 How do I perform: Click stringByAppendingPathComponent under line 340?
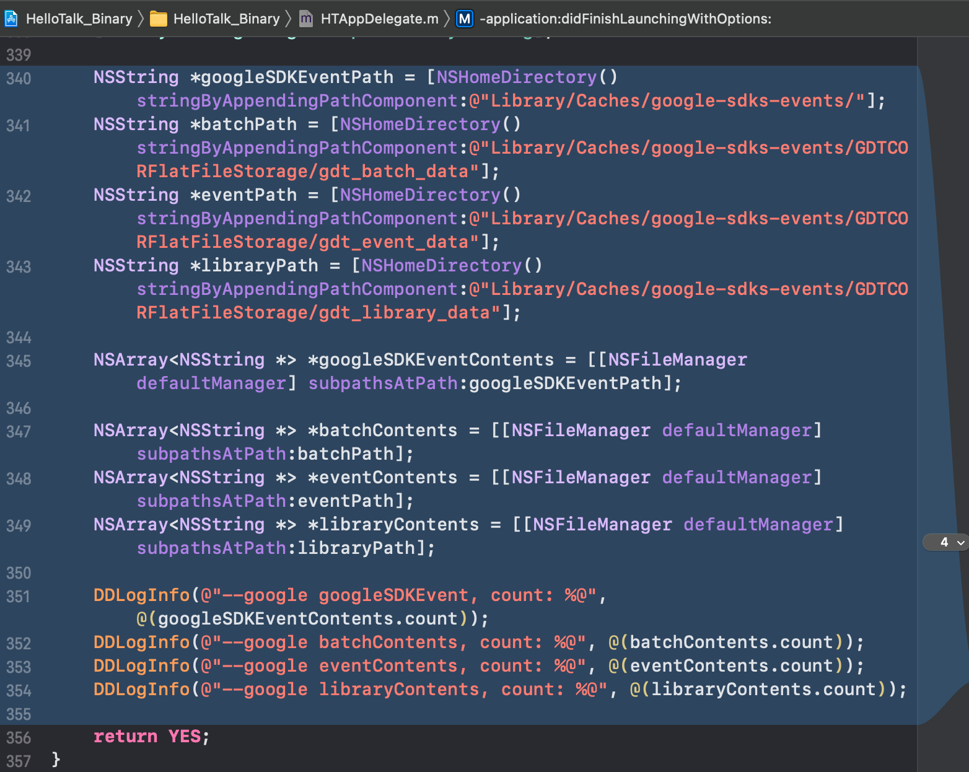[297, 101]
